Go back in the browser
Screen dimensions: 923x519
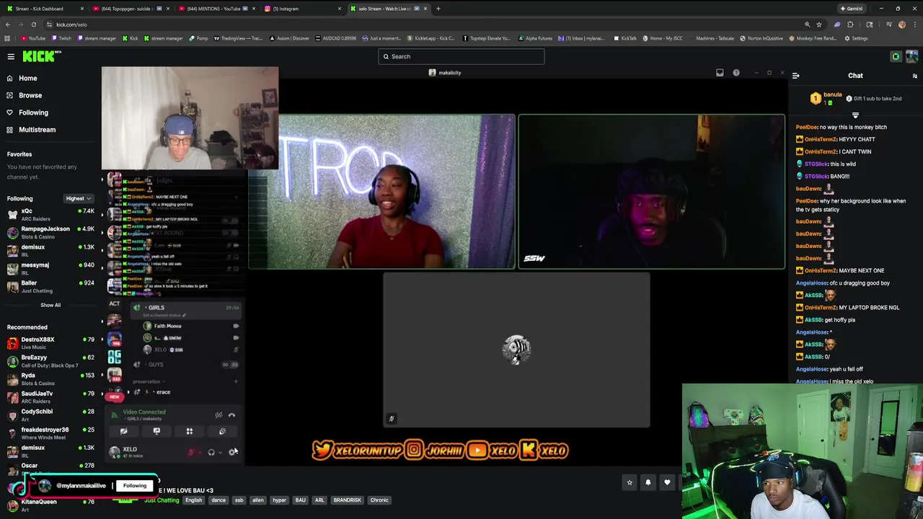pyautogui.click(x=7, y=25)
